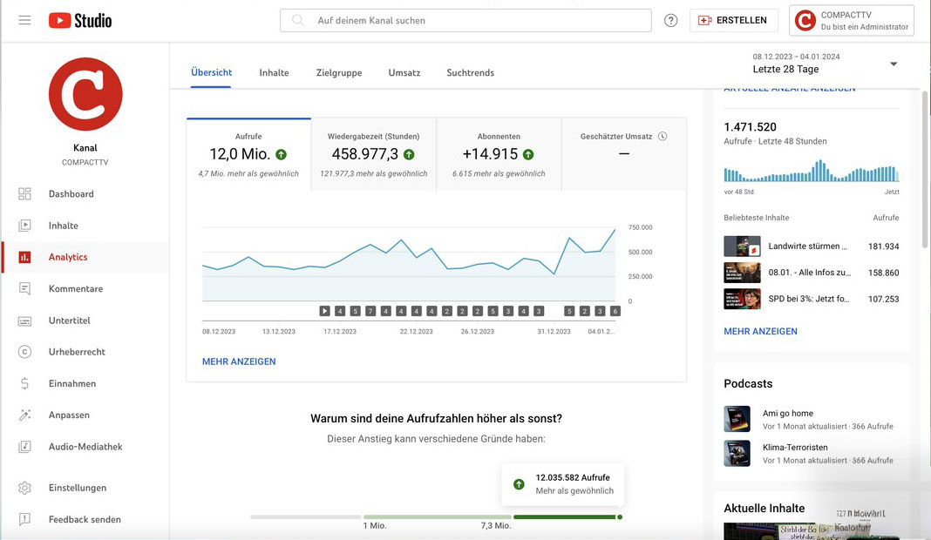The height and width of the screenshot is (540, 931).
Task: Click the 181.934 view count
Action: (884, 246)
